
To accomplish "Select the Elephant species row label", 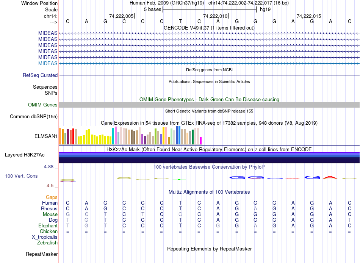I will coord(48,225).
